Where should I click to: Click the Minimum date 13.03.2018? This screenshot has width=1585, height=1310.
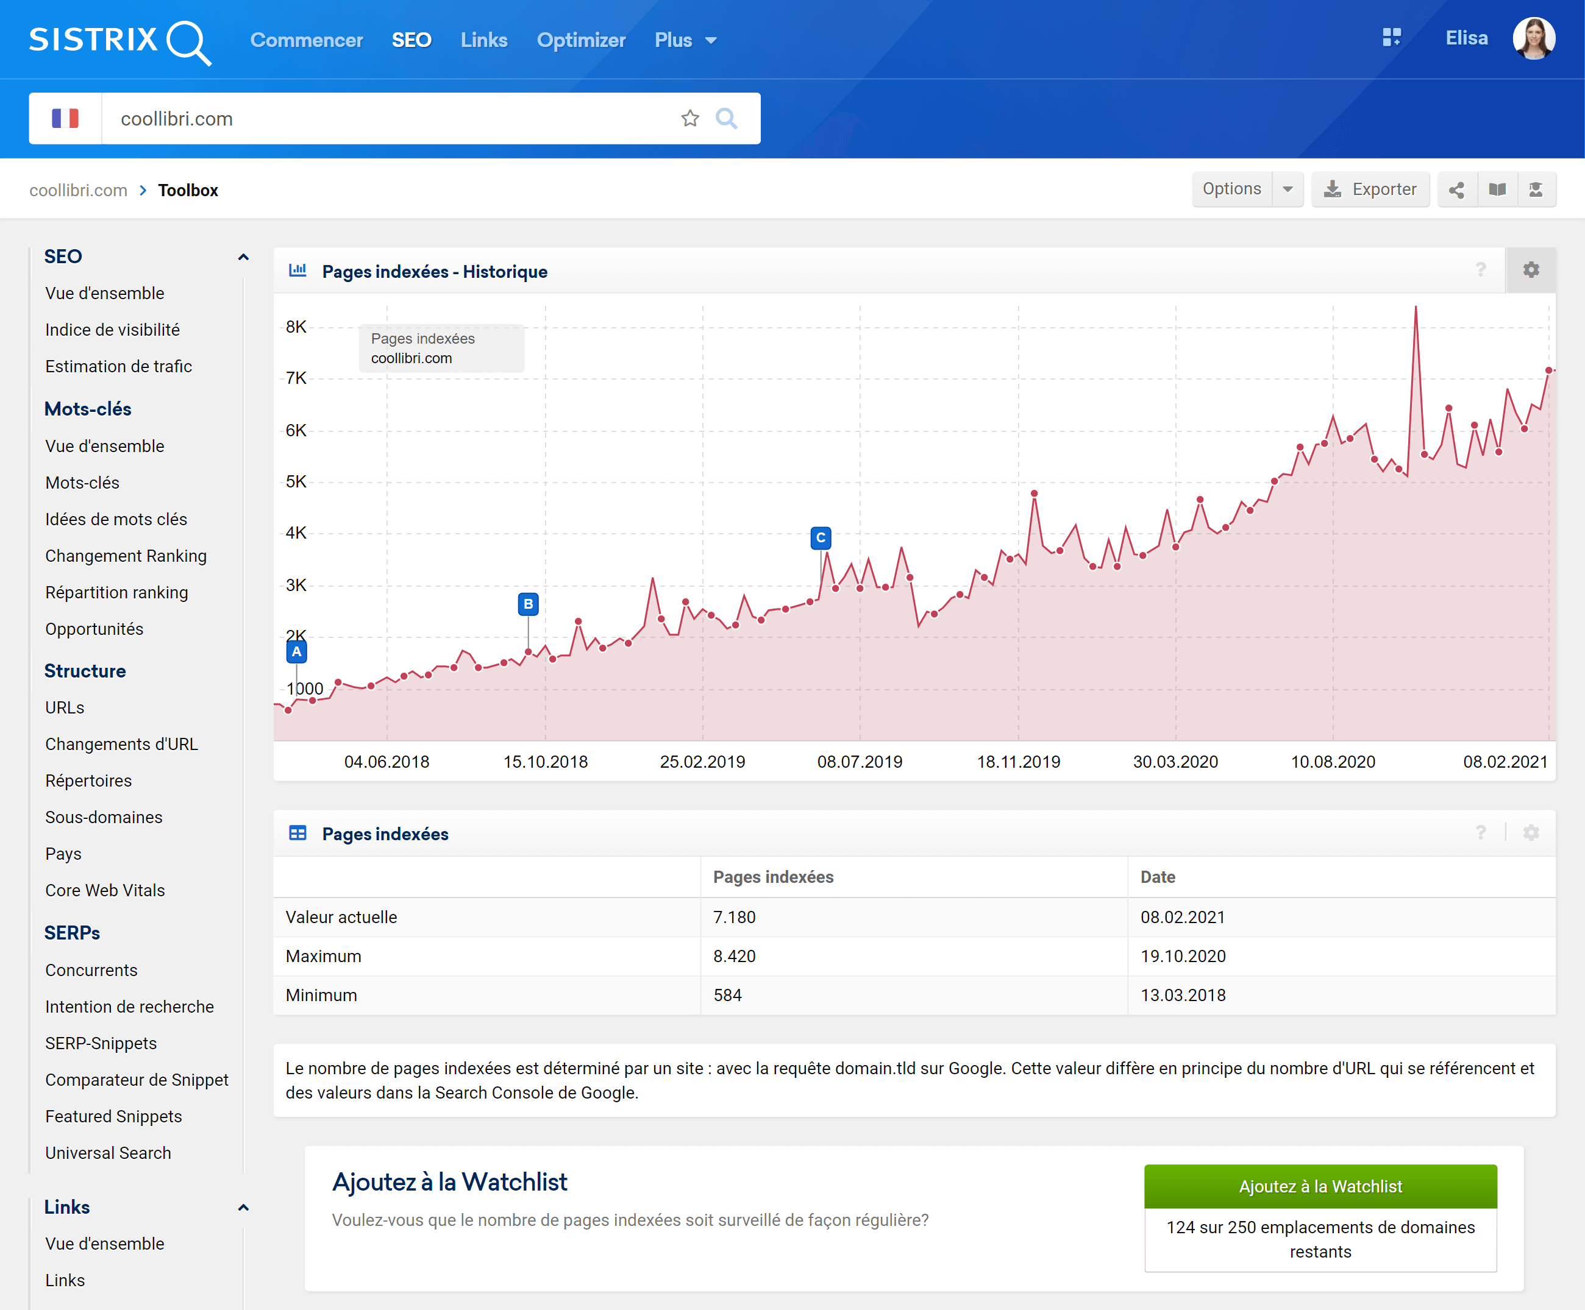1183,995
